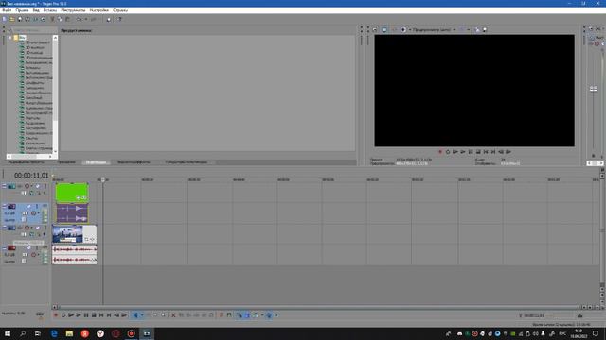606x340 pixels.
Task: Open the Правка menu
Action: tap(22, 10)
